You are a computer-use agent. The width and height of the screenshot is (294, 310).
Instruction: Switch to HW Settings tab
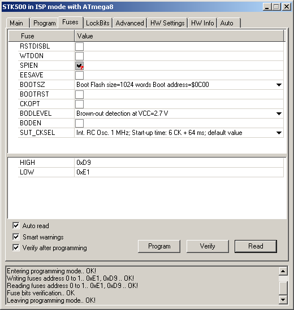pyautogui.click(x=167, y=23)
